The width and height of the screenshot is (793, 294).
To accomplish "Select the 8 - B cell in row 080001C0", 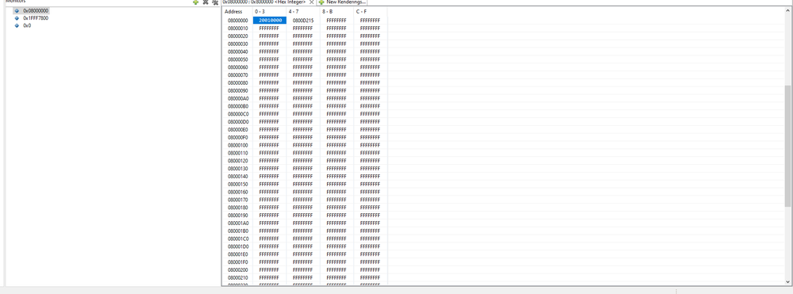I will (337, 239).
